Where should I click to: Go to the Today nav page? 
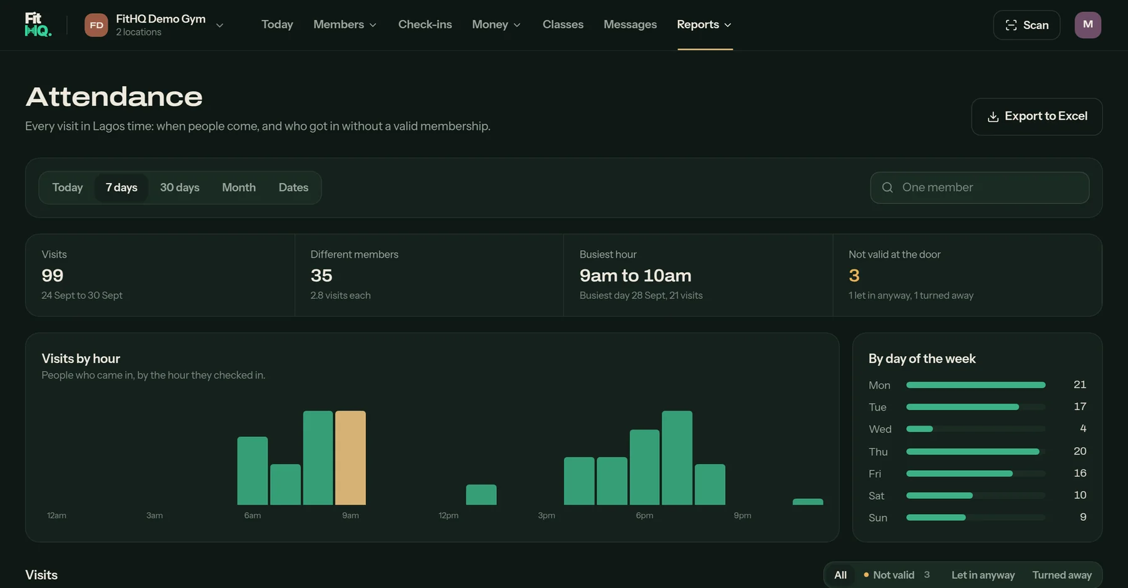point(277,24)
